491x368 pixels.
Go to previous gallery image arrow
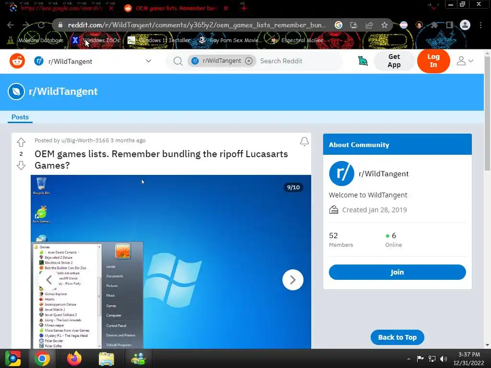(49, 280)
